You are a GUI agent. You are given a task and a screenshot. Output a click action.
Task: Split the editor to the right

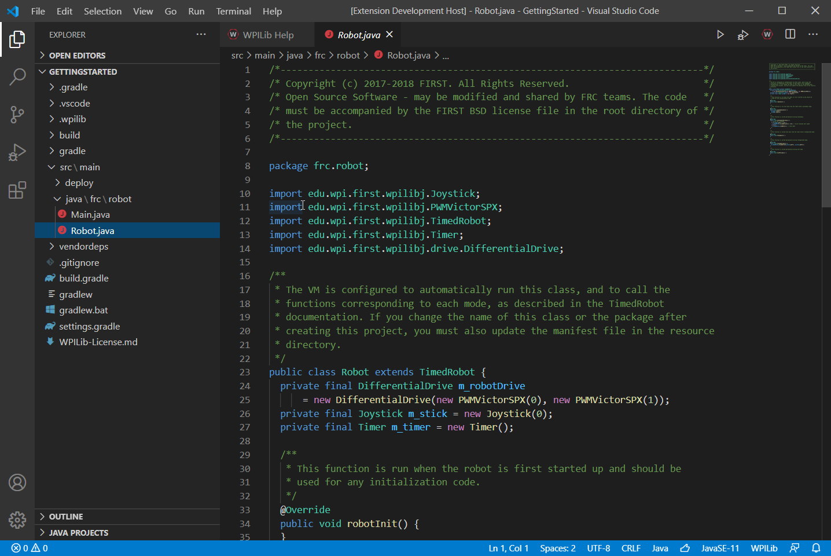[790, 34]
